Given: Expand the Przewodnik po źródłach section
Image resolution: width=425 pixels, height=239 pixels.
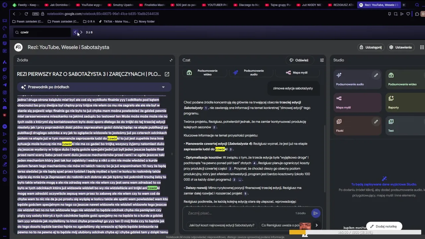Looking at the screenshot, I should (94, 87).
